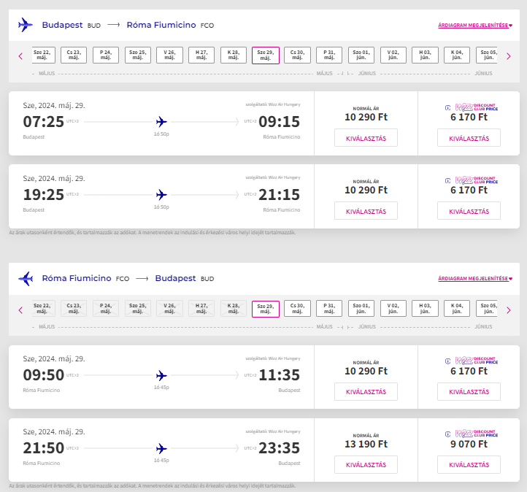Image resolution: width=527 pixels, height=492 pixels.
Task: Show next outbound dates with right arrow
Action: pos(509,56)
